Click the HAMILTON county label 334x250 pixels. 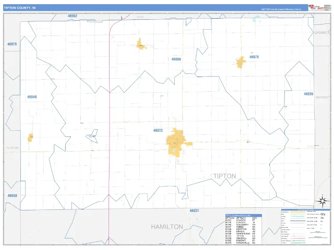pos(167,227)
